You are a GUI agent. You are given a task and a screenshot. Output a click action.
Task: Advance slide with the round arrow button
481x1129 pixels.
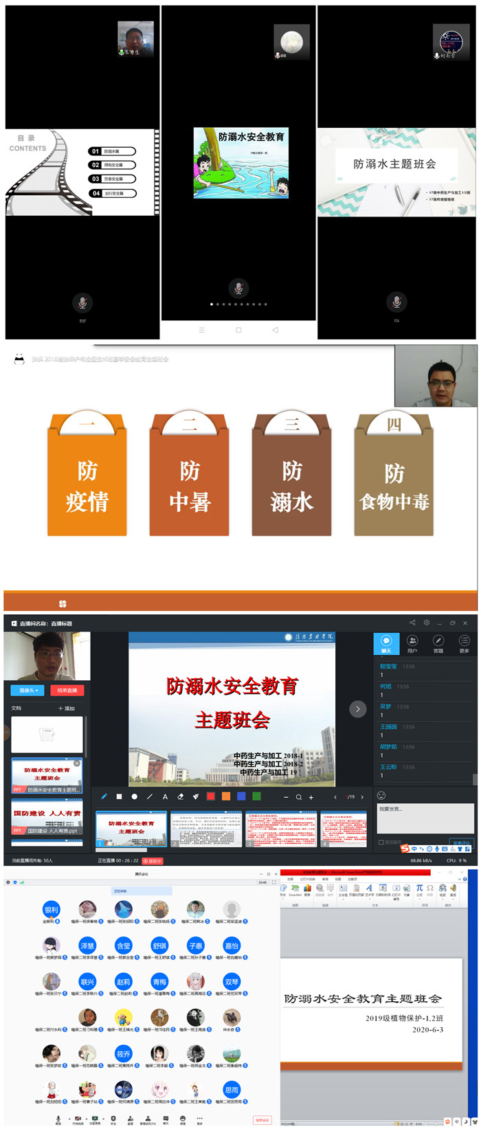(x=358, y=709)
